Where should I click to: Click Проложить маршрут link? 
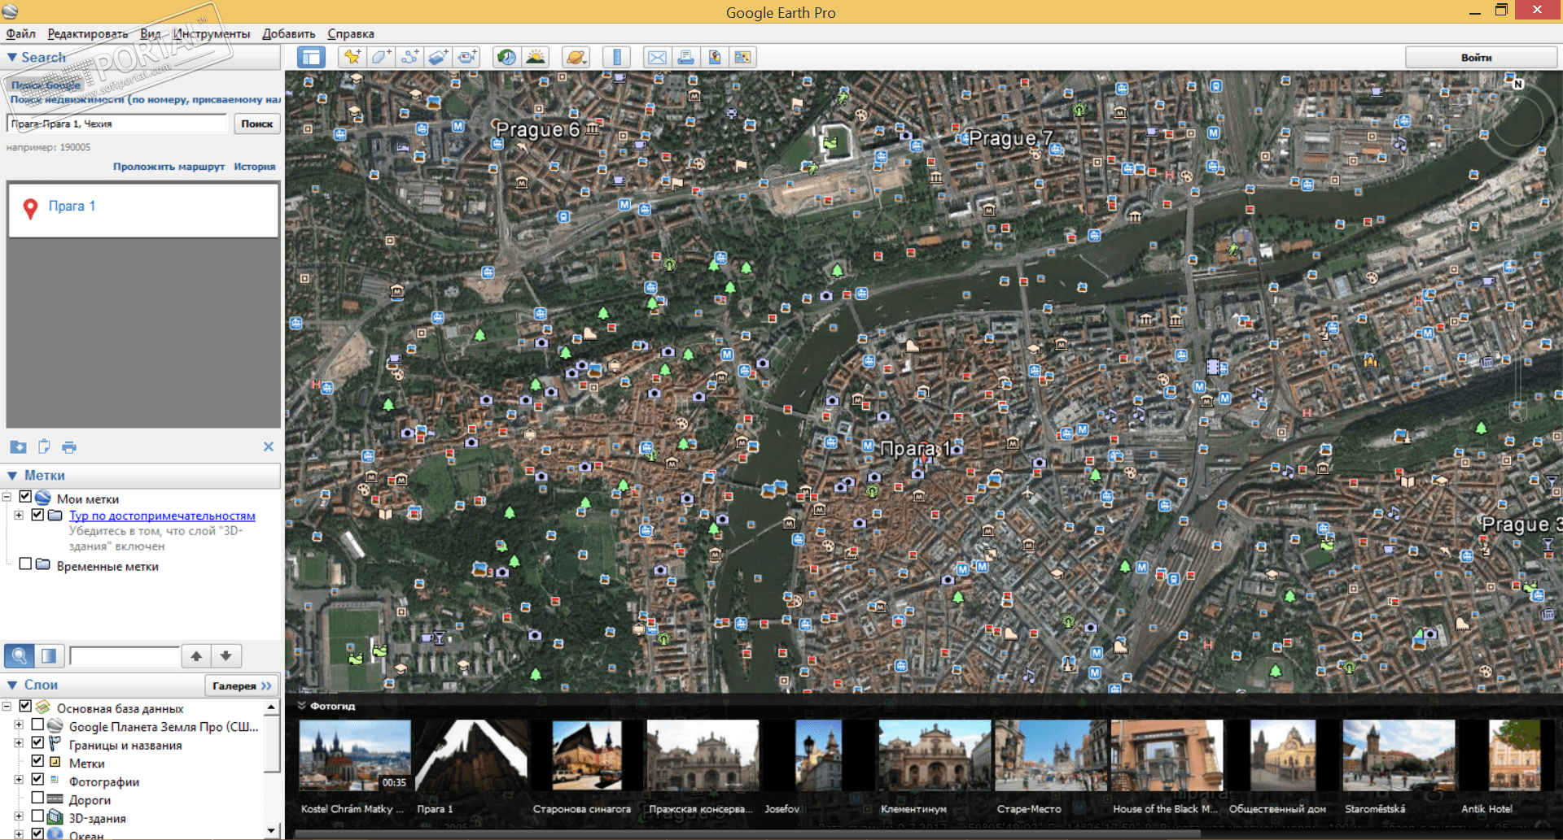pyautogui.click(x=169, y=167)
